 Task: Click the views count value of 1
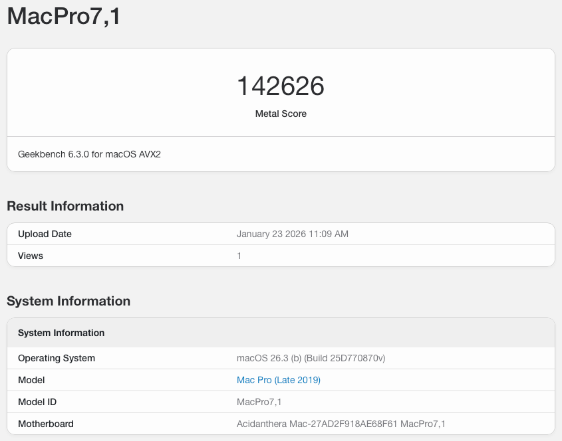click(x=239, y=256)
